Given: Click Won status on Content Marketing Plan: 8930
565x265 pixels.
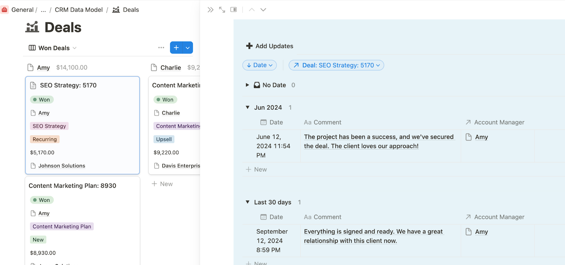Looking at the screenshot, I should (x=42, y=200).
